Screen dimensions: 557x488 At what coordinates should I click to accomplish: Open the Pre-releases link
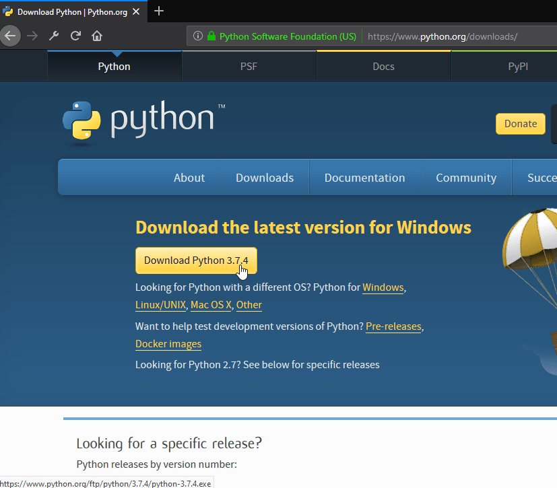(x=393, y=326)
